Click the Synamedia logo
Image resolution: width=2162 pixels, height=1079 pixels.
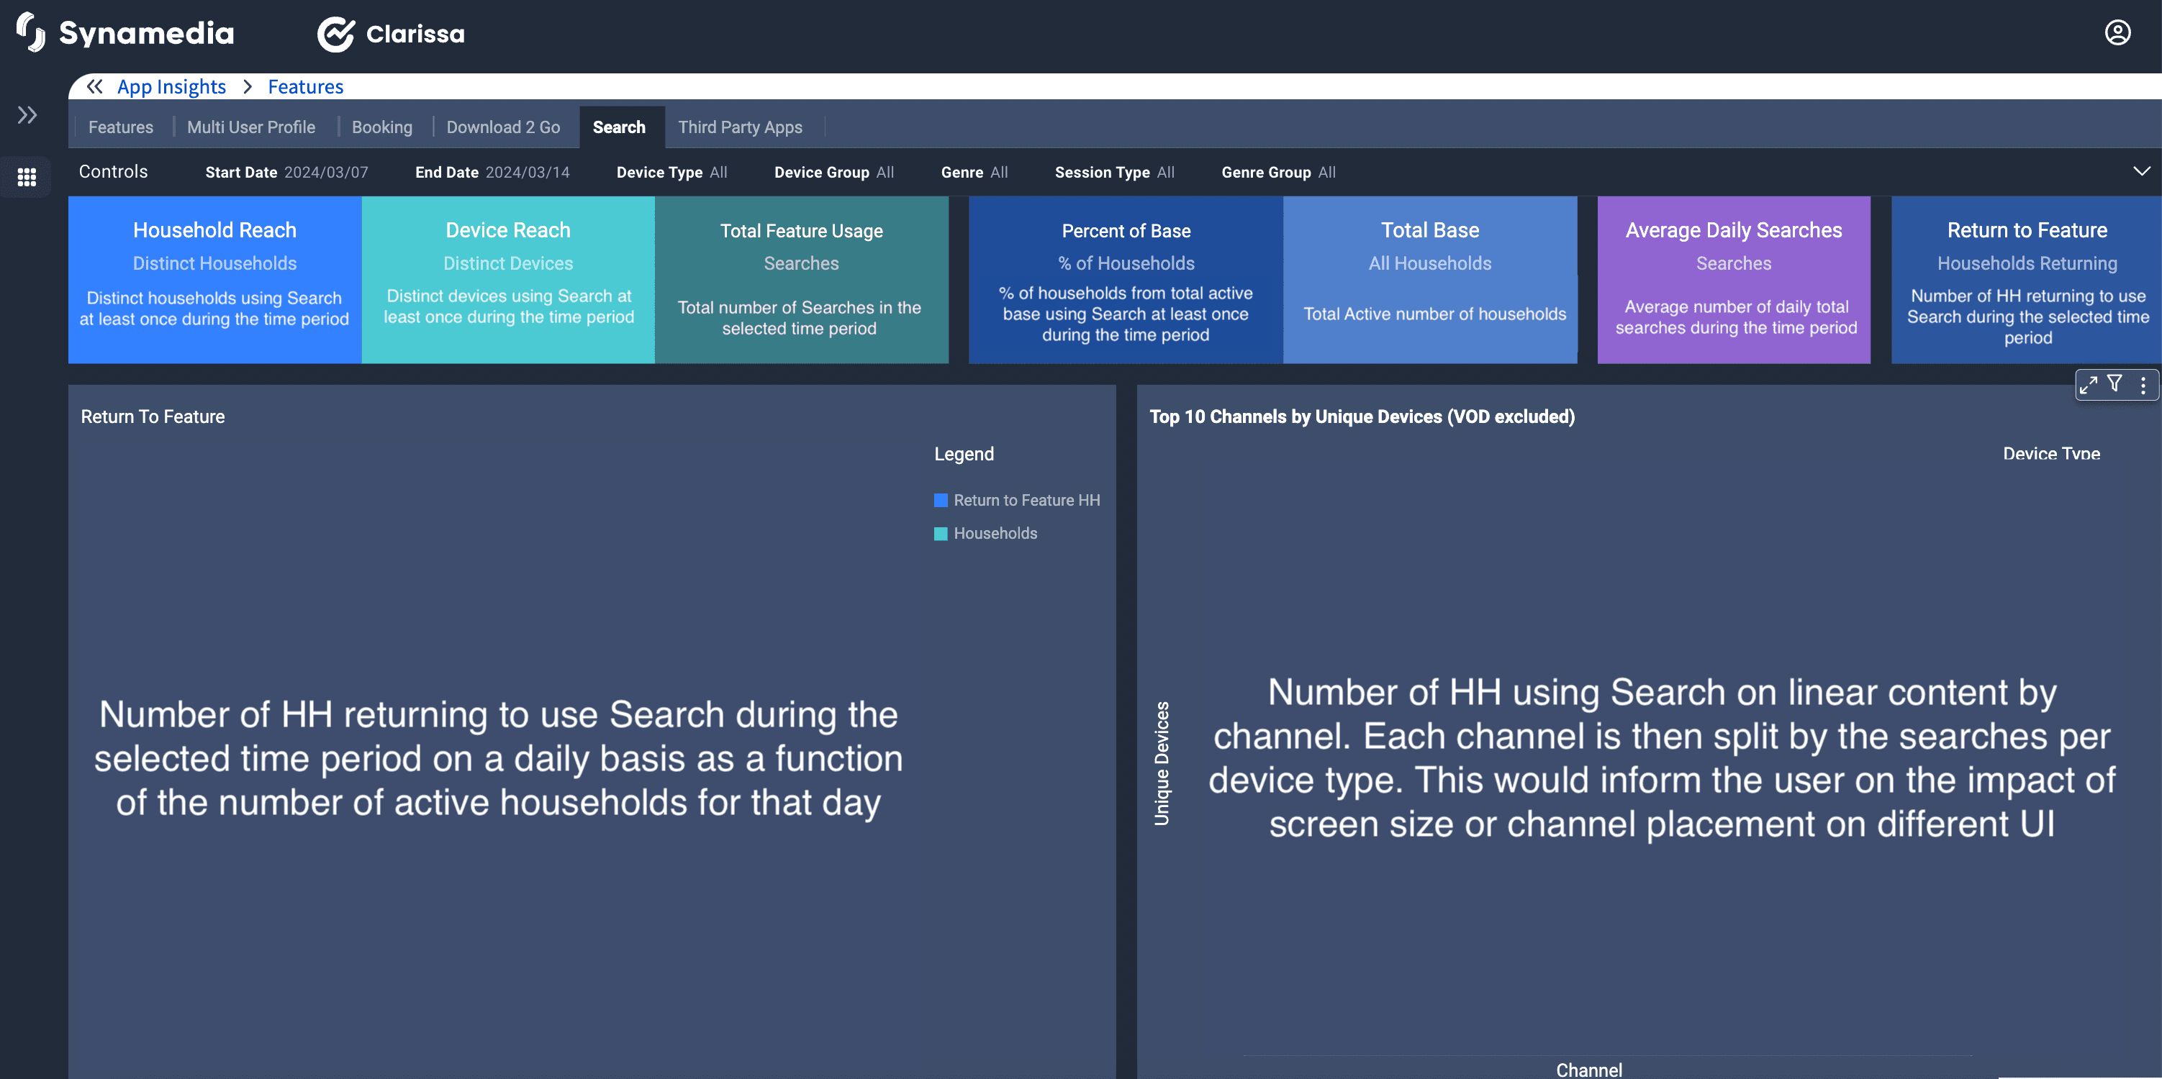(125, 32)
